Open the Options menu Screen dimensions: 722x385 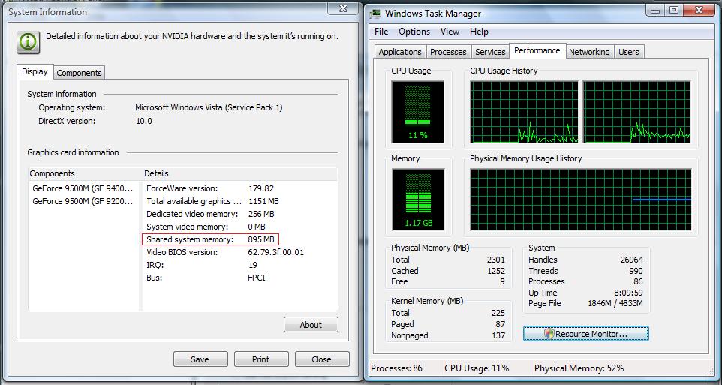pyautogui.click(x=414, y=32)
